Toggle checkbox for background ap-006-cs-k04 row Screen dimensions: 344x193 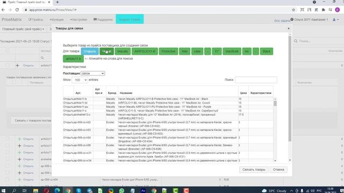click(8, 180)
